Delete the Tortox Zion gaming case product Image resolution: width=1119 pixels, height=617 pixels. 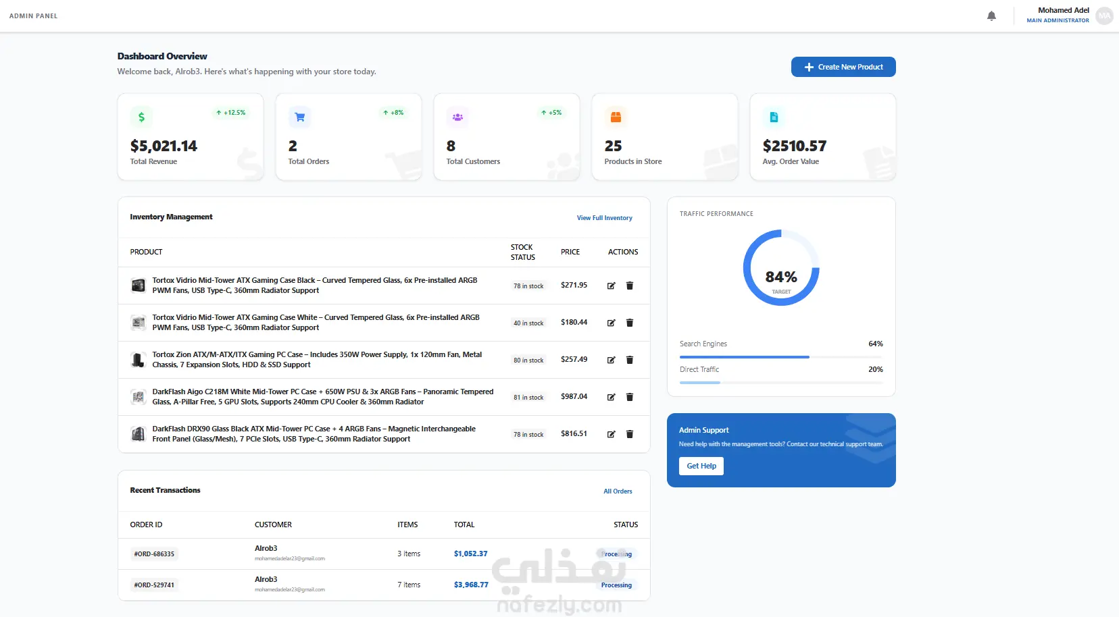(630, 360)
